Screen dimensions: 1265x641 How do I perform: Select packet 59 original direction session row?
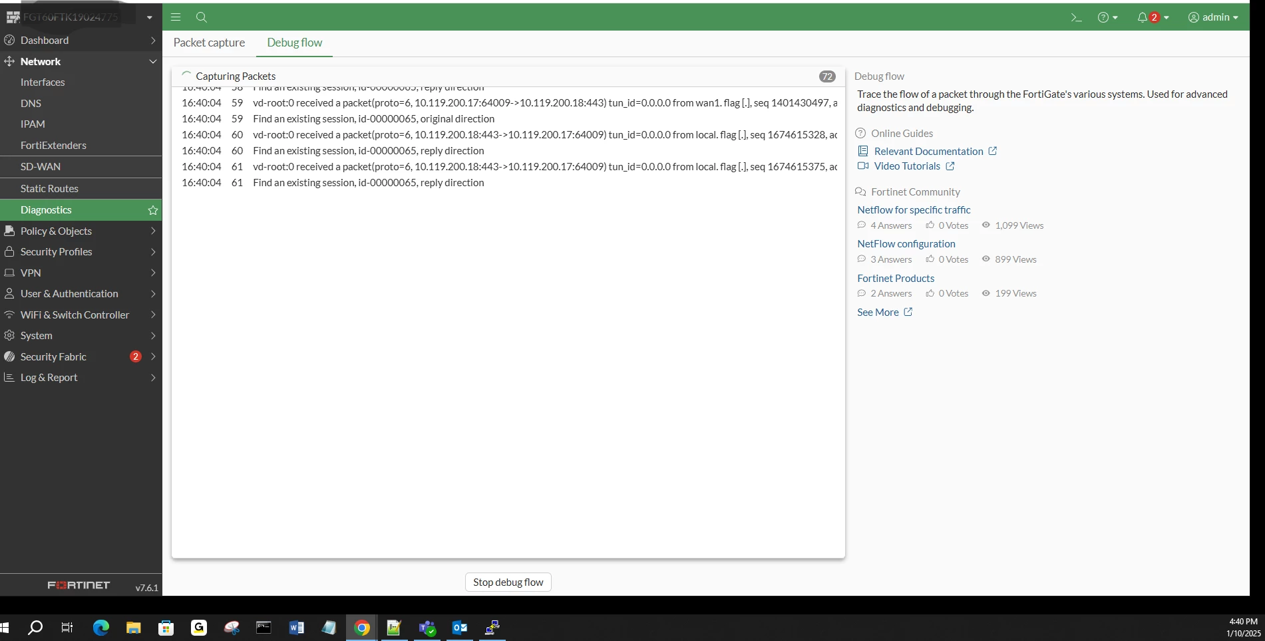click(x=508, y=119)
